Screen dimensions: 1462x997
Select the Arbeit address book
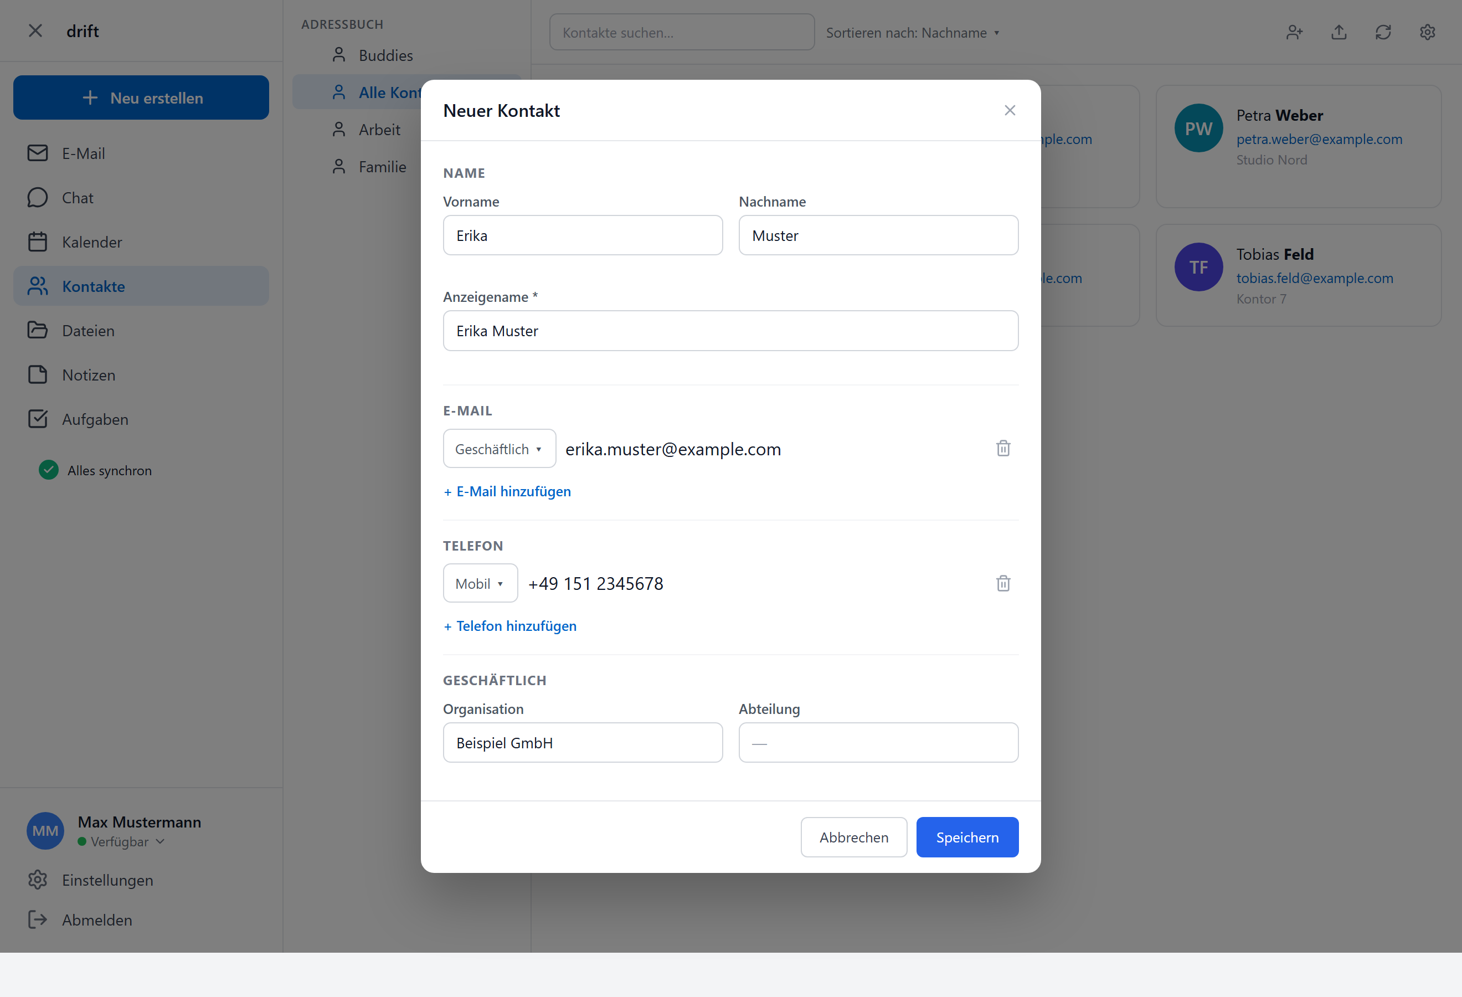406,130
